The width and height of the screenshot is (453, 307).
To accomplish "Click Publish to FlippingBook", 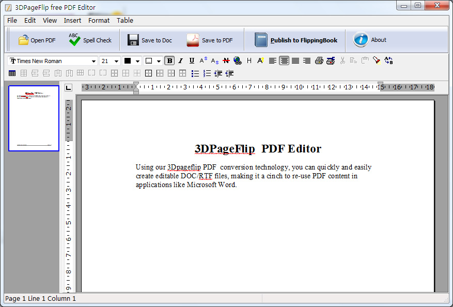I will (x=296, y=40).
